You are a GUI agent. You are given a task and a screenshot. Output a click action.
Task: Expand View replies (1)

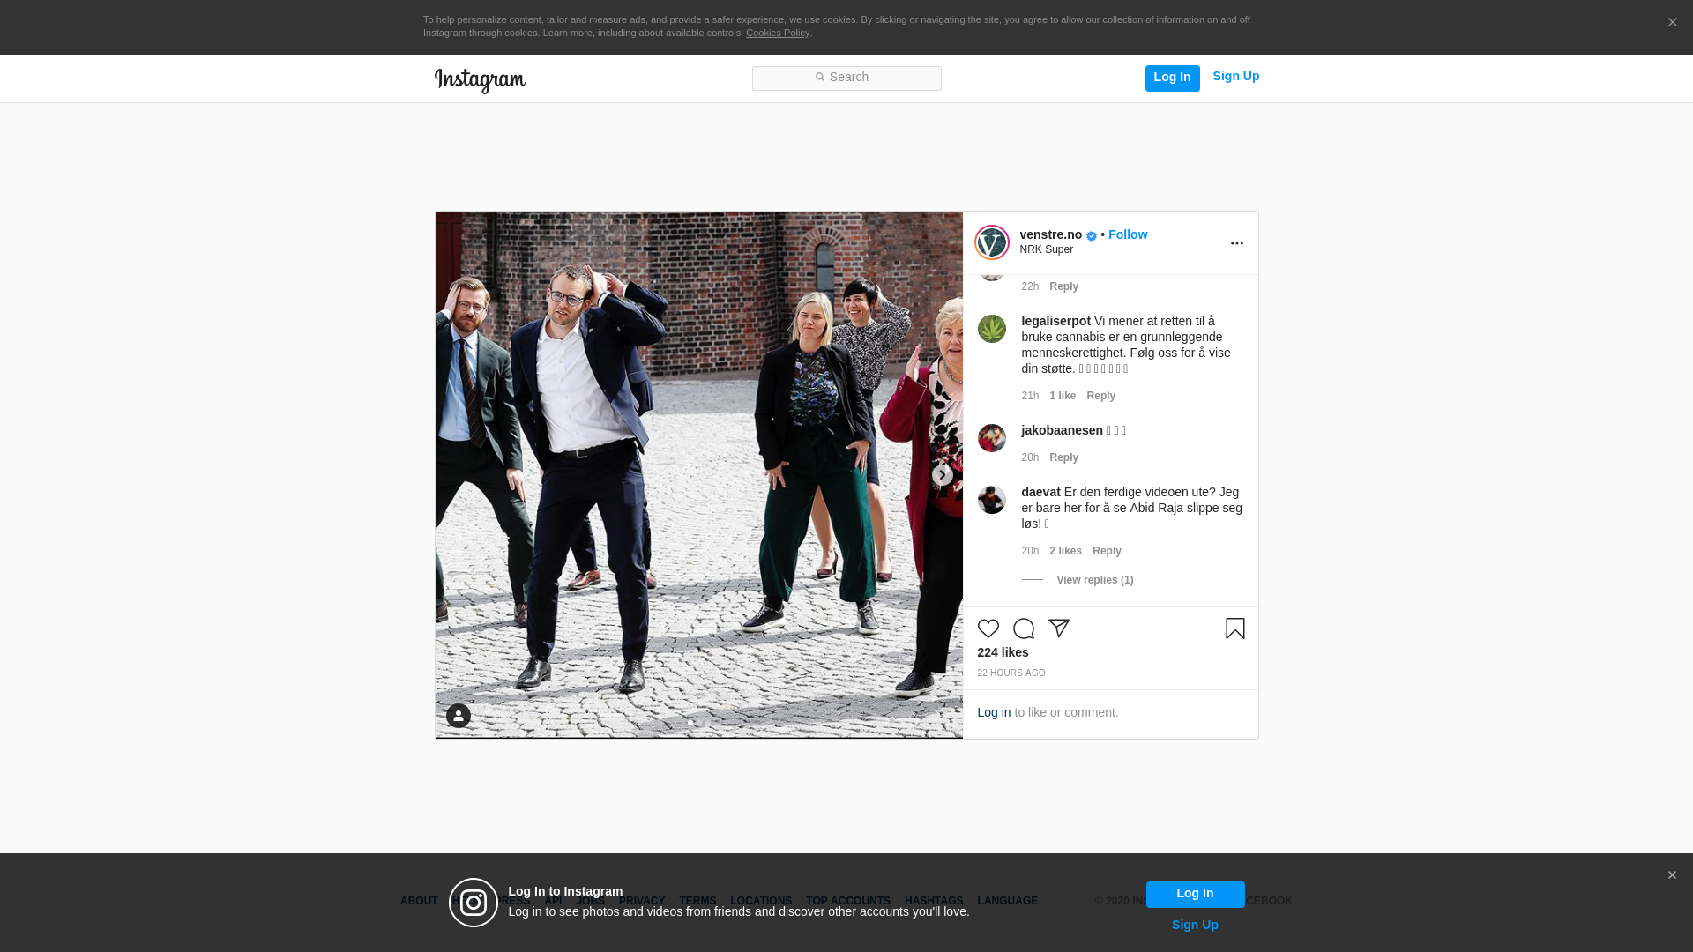[x=1094, y=580]
